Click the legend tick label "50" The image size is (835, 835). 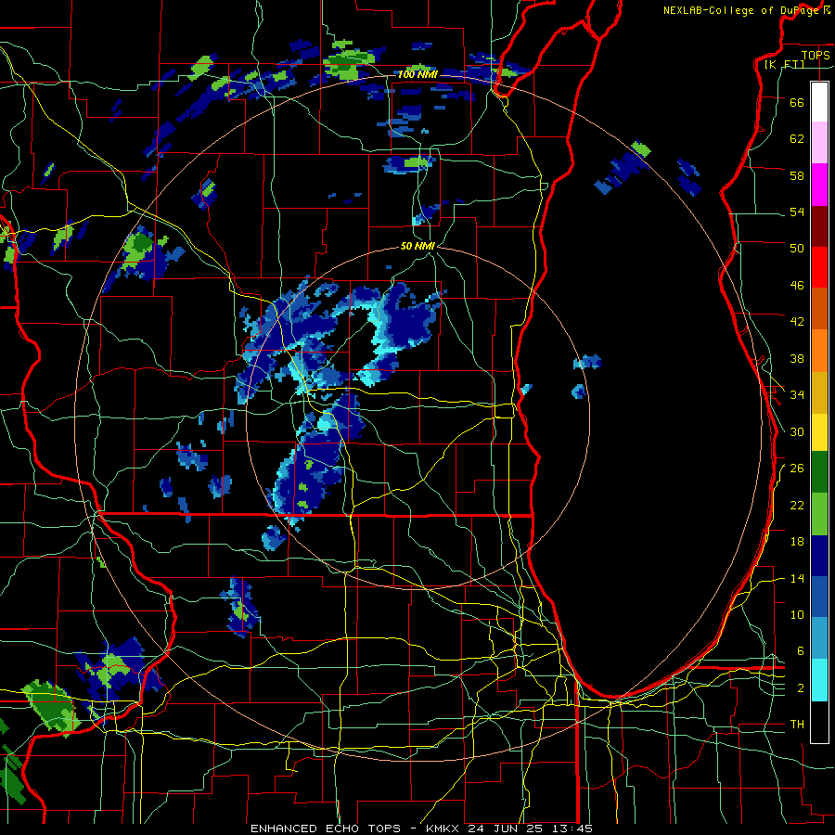point(797,248)
